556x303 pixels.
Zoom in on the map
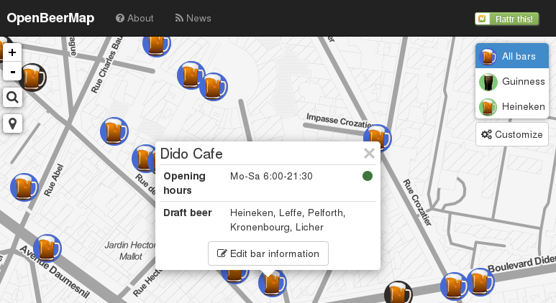tap(12, 52)
